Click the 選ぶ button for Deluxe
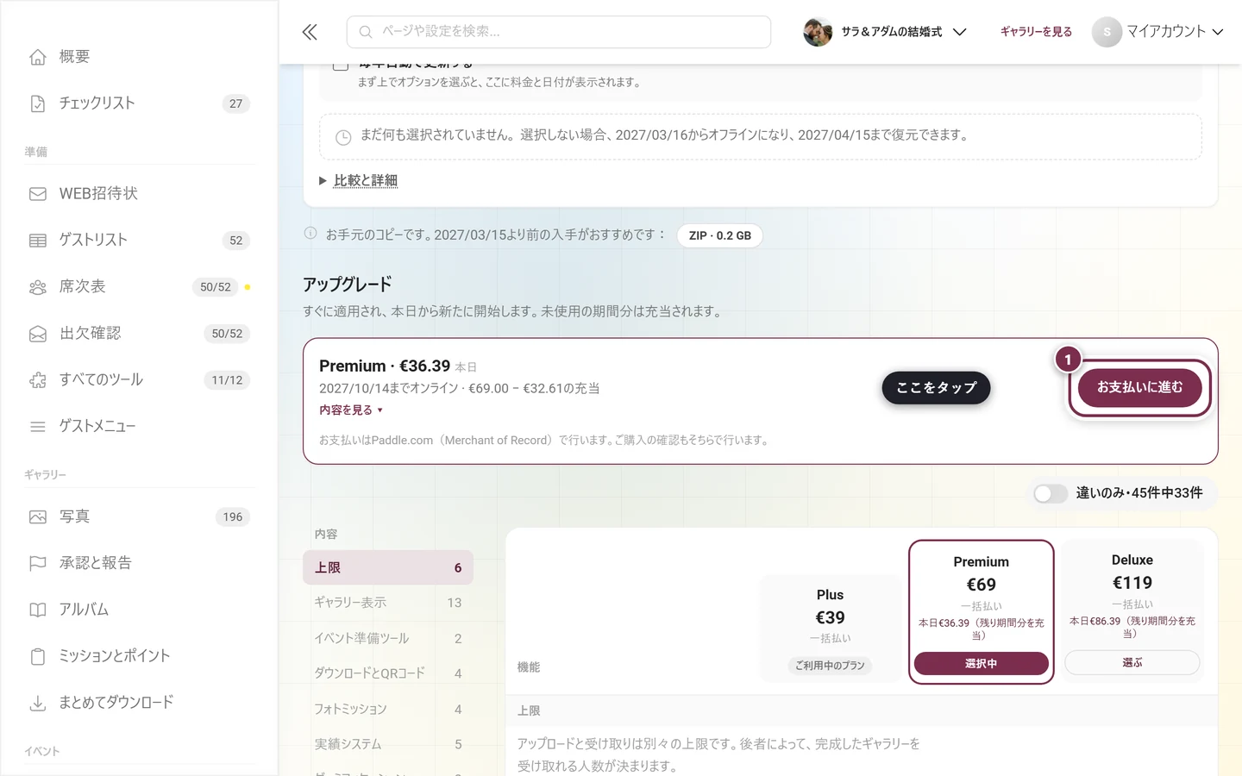Image resolution: width=1242 pixels, height=776 pixels. 1132,662
